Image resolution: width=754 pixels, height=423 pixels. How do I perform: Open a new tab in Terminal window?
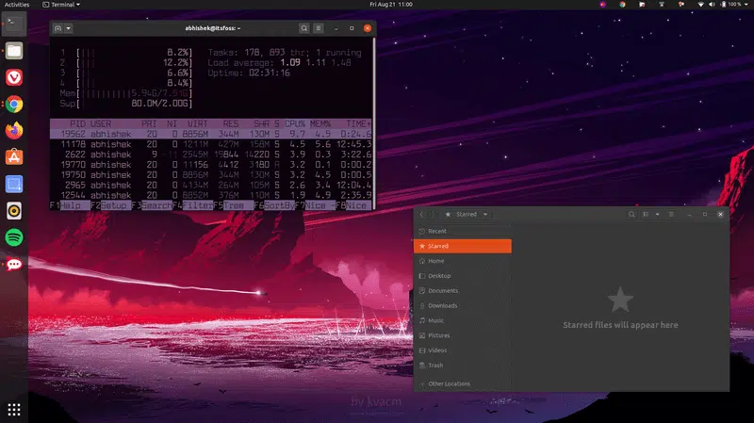(57, 28)
